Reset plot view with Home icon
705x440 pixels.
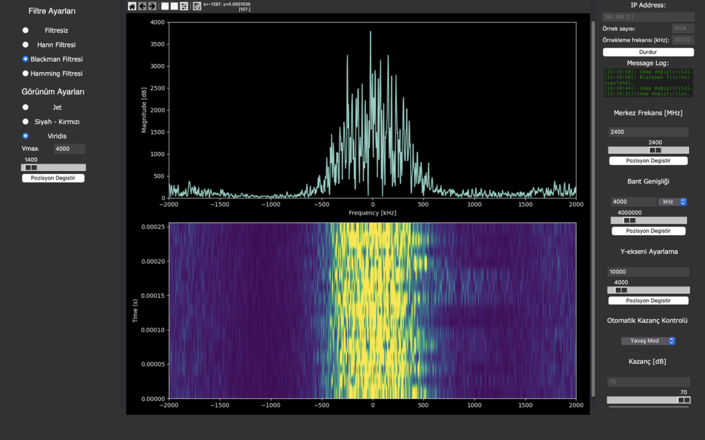[x=132, y=6]
